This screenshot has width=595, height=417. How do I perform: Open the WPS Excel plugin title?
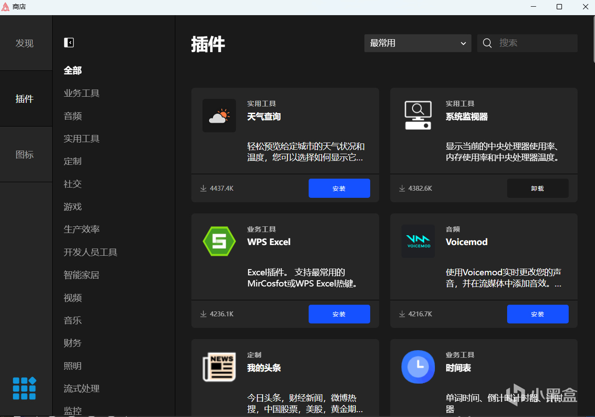(x=269, y=242)
